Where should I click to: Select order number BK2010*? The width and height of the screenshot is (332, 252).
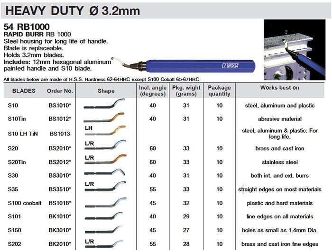60,244
